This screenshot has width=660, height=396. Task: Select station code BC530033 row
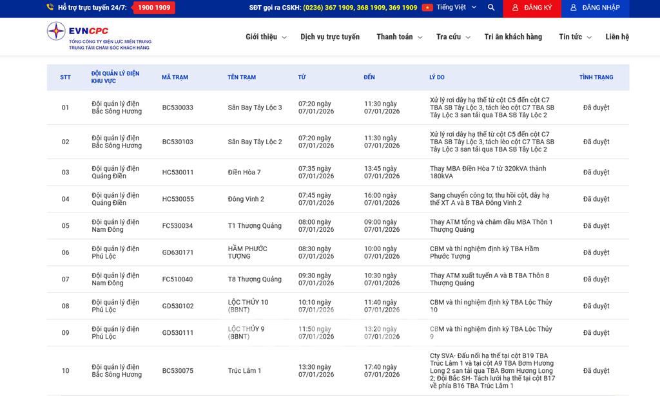(177, 108)
